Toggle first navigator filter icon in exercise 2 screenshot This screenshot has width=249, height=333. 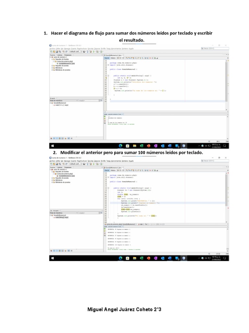(51, 251)
